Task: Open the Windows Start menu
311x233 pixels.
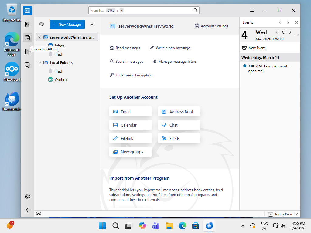Action: 102,226
